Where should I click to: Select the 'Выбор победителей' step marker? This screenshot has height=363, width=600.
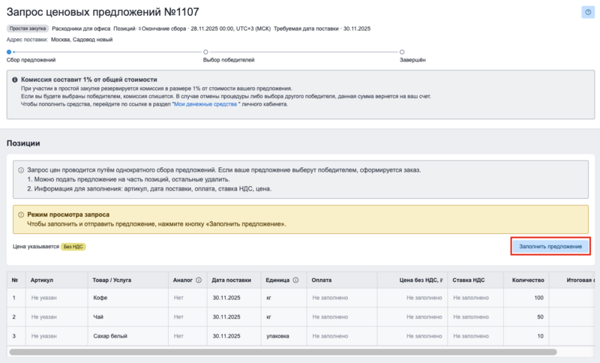point(206,52)
